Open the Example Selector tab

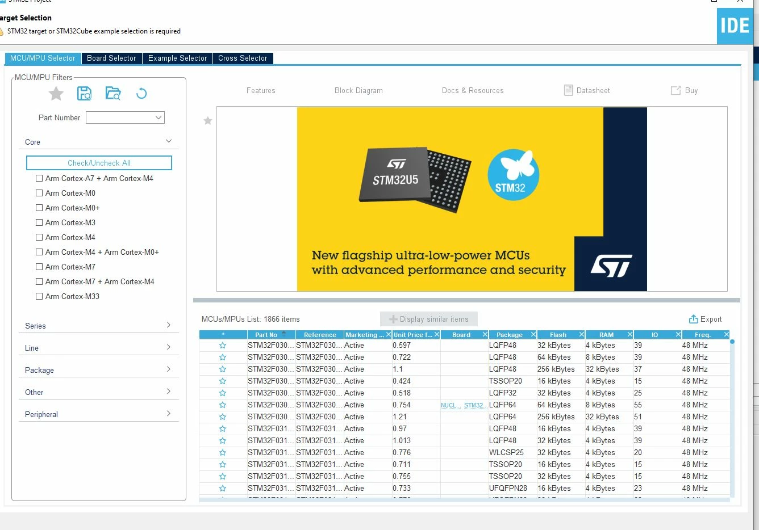point(177,58)
